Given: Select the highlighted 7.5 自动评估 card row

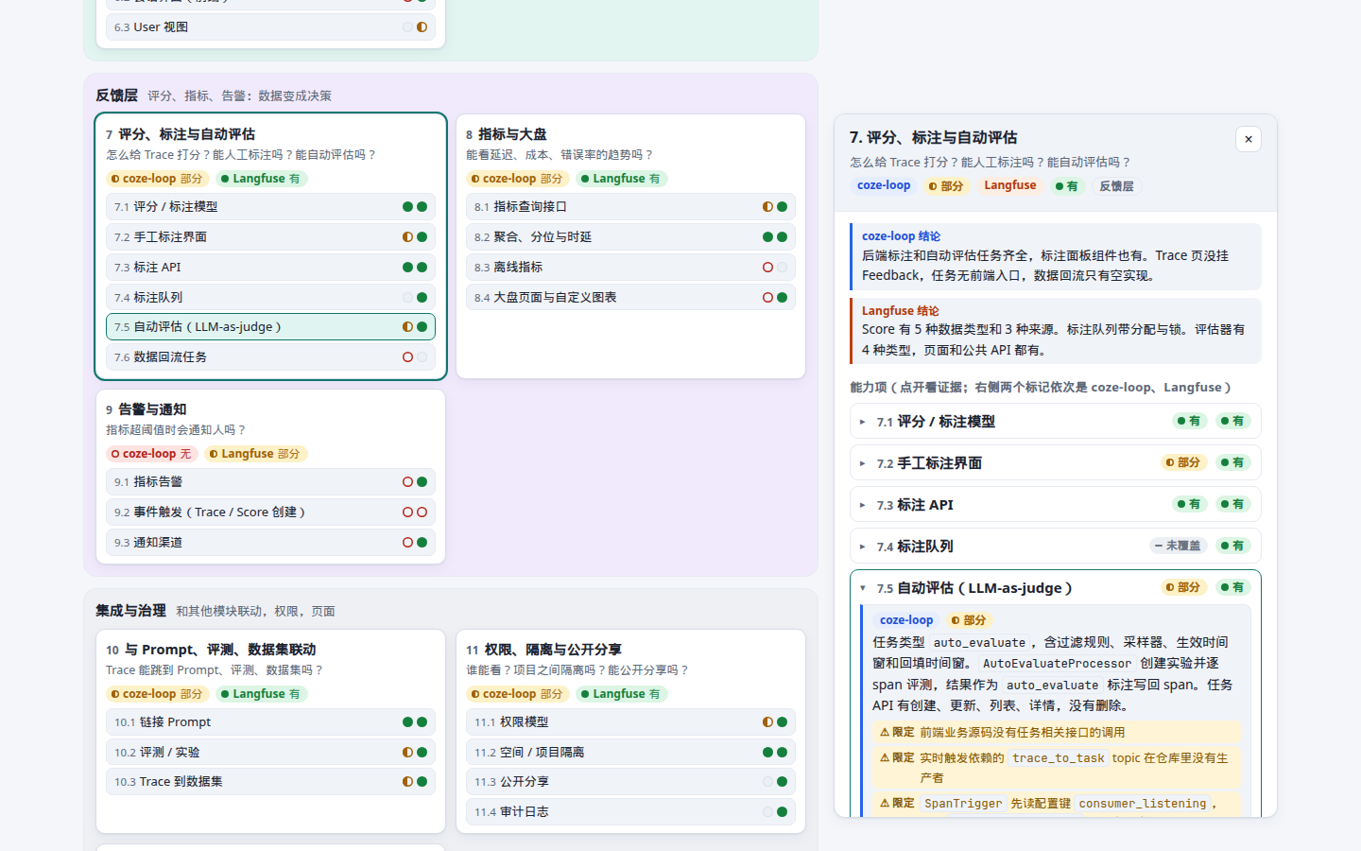Looking at the screenshot, I should (270, 327).
